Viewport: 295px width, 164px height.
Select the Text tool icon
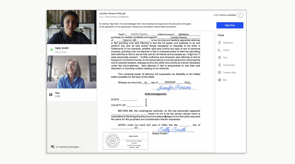(x=220, y=57)
